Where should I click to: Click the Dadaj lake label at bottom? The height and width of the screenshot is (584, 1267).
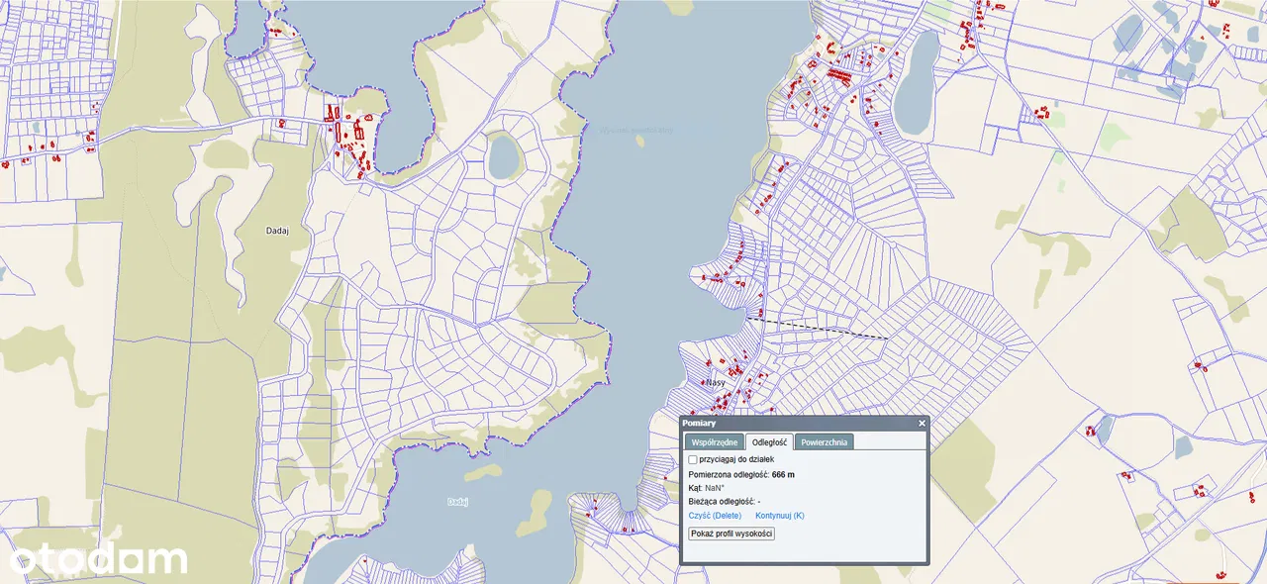pyautogui.click(x=457, y=502)
